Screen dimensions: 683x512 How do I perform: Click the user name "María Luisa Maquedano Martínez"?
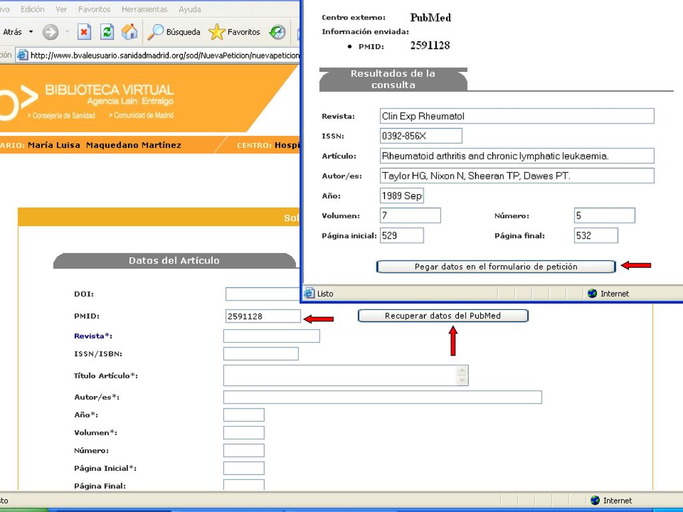105,145
